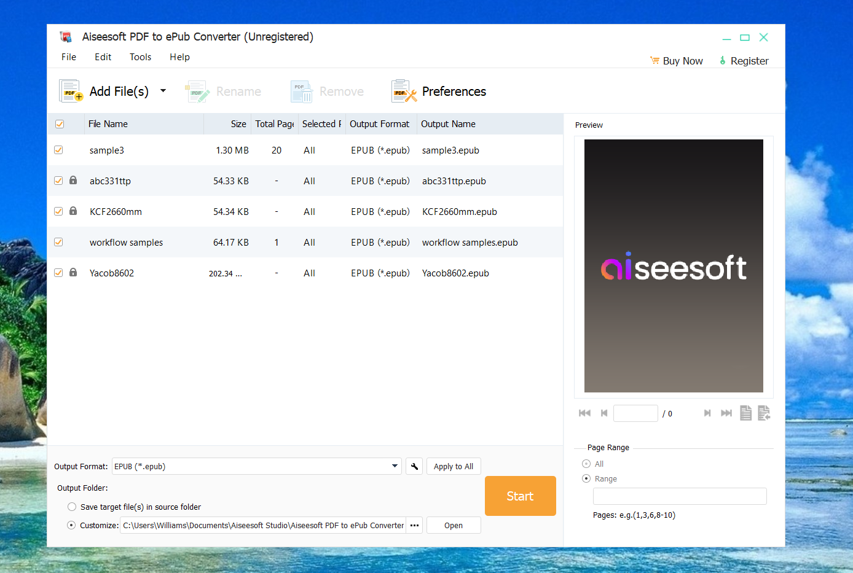Open the Add File(s) dropdown arrow
Viewport: 853px width, 573px height.
163,91
